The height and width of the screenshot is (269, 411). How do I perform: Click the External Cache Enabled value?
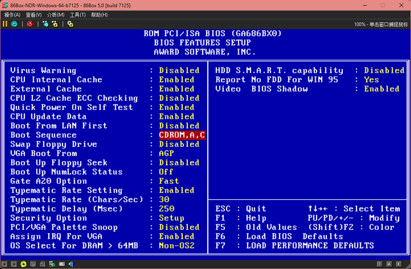[177, 89]
